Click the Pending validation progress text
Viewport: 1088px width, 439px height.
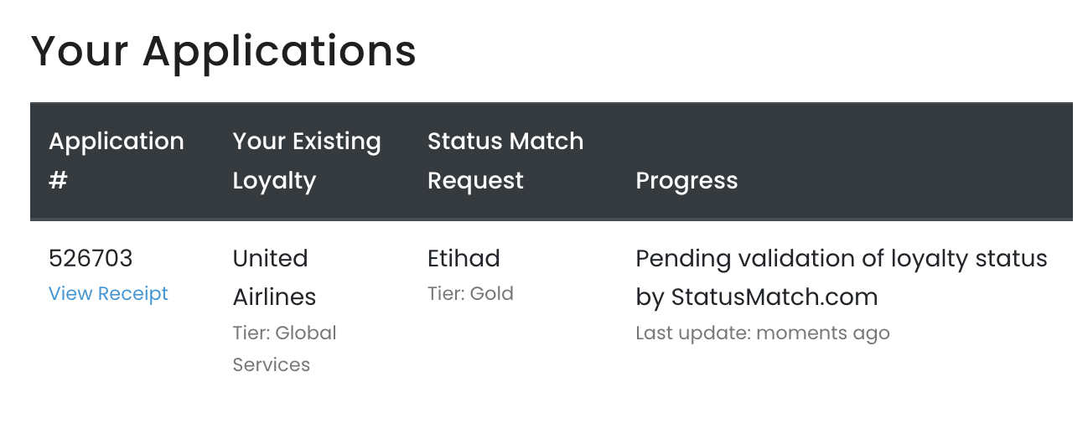(842, 277)
